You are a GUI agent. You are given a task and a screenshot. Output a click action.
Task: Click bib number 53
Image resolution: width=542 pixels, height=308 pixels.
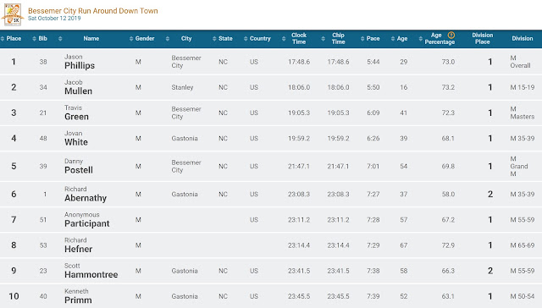(x=43, y=245)
